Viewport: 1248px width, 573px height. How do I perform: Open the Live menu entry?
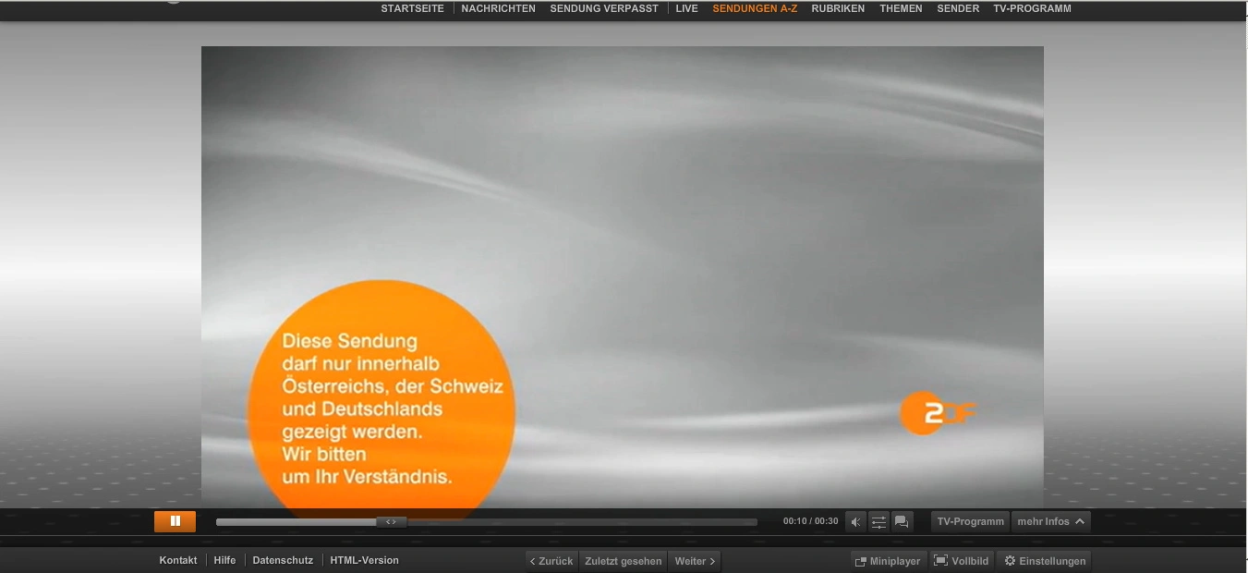[x=686, y=9]
